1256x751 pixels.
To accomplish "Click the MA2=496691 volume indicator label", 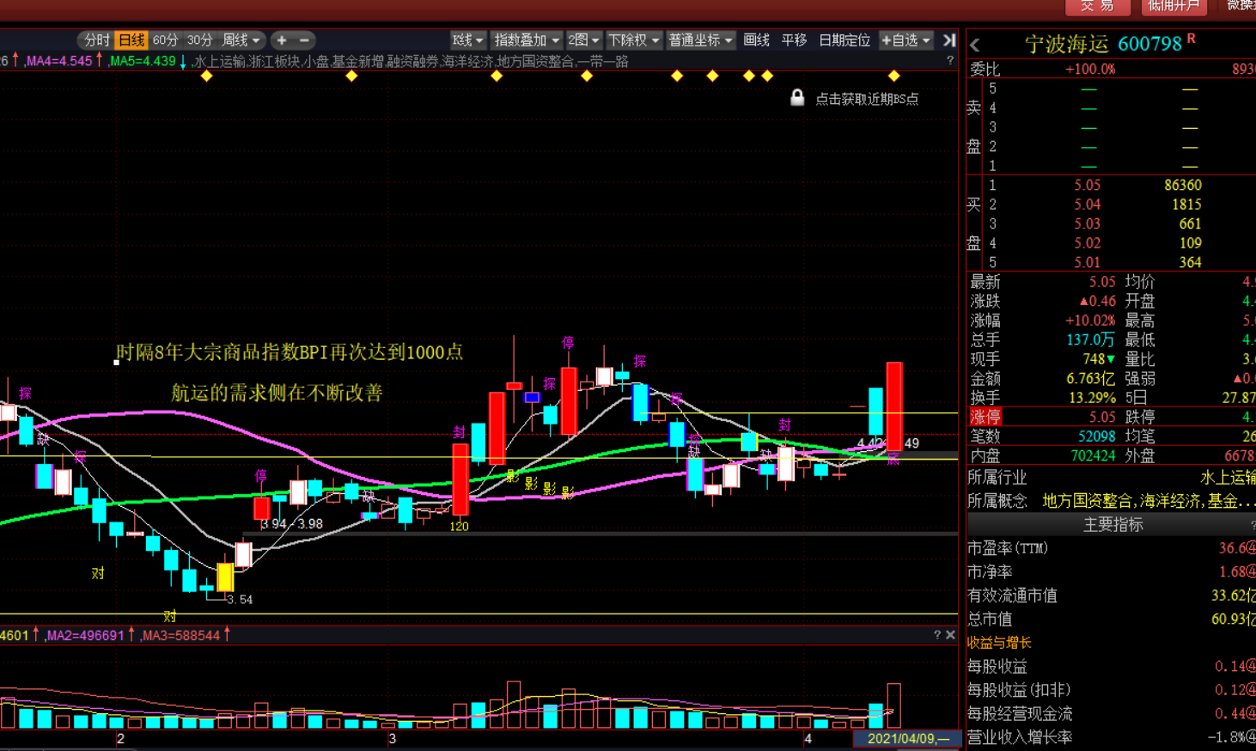I will (x=85, y=636).
